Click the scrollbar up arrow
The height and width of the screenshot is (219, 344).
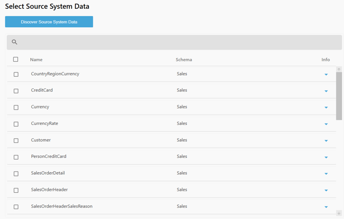tap(339, 69)
